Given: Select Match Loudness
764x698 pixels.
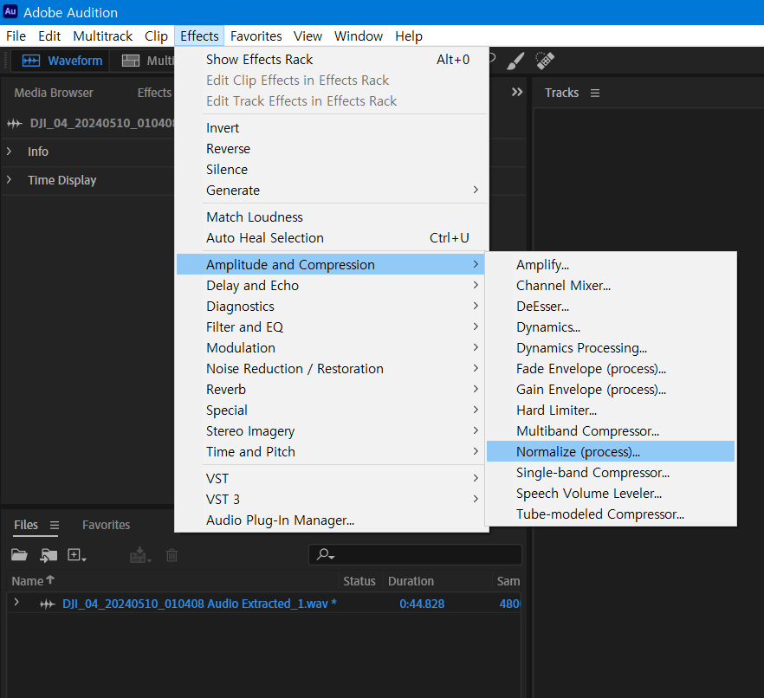Looking at the screenshot, I should point(332,217).
